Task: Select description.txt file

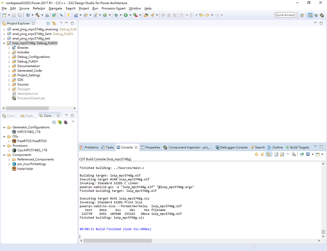Action: pos(25,94)
